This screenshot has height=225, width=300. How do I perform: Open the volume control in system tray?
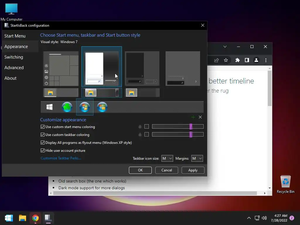264,218
